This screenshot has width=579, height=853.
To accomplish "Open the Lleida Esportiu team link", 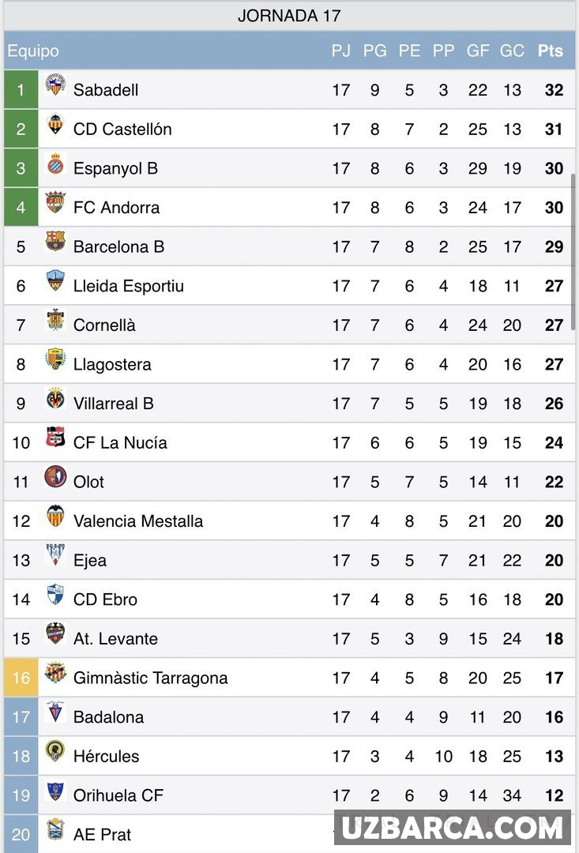I will pos(128,286).
